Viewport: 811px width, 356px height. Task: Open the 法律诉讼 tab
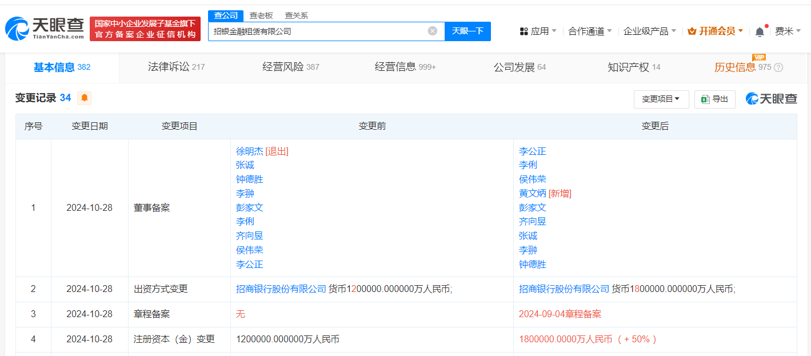tap(176, 67)
